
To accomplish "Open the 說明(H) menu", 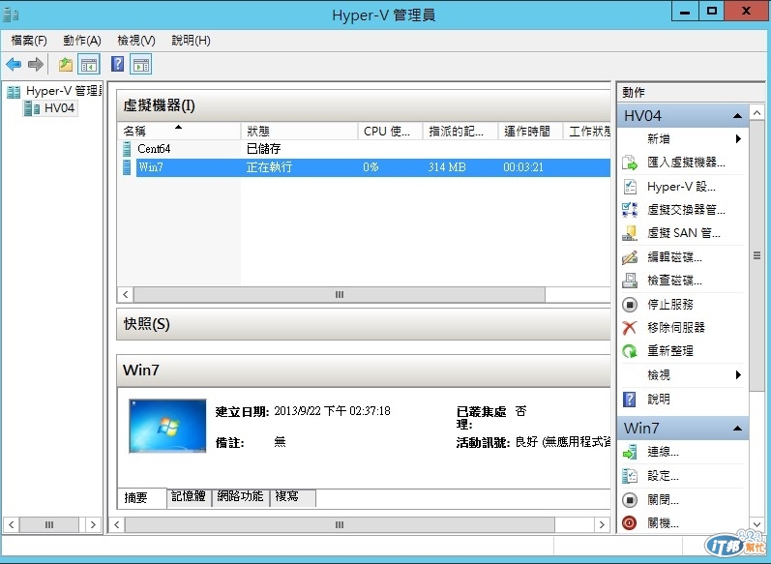I will [191, 41].
